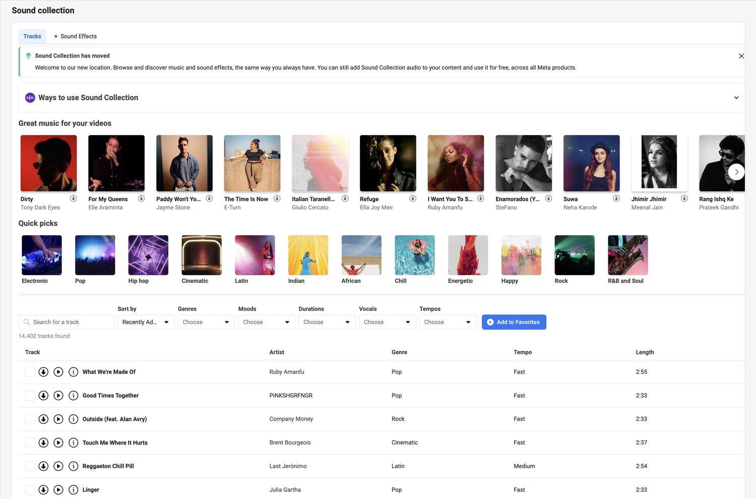Open track info for "Touch Me Where It Hurts"

coord(74,442)
